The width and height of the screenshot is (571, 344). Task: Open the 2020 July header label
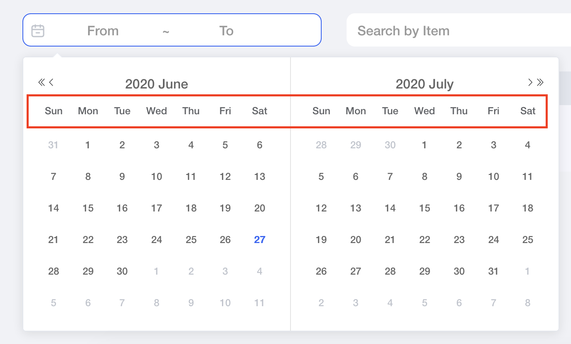click(x=424, y=84)
